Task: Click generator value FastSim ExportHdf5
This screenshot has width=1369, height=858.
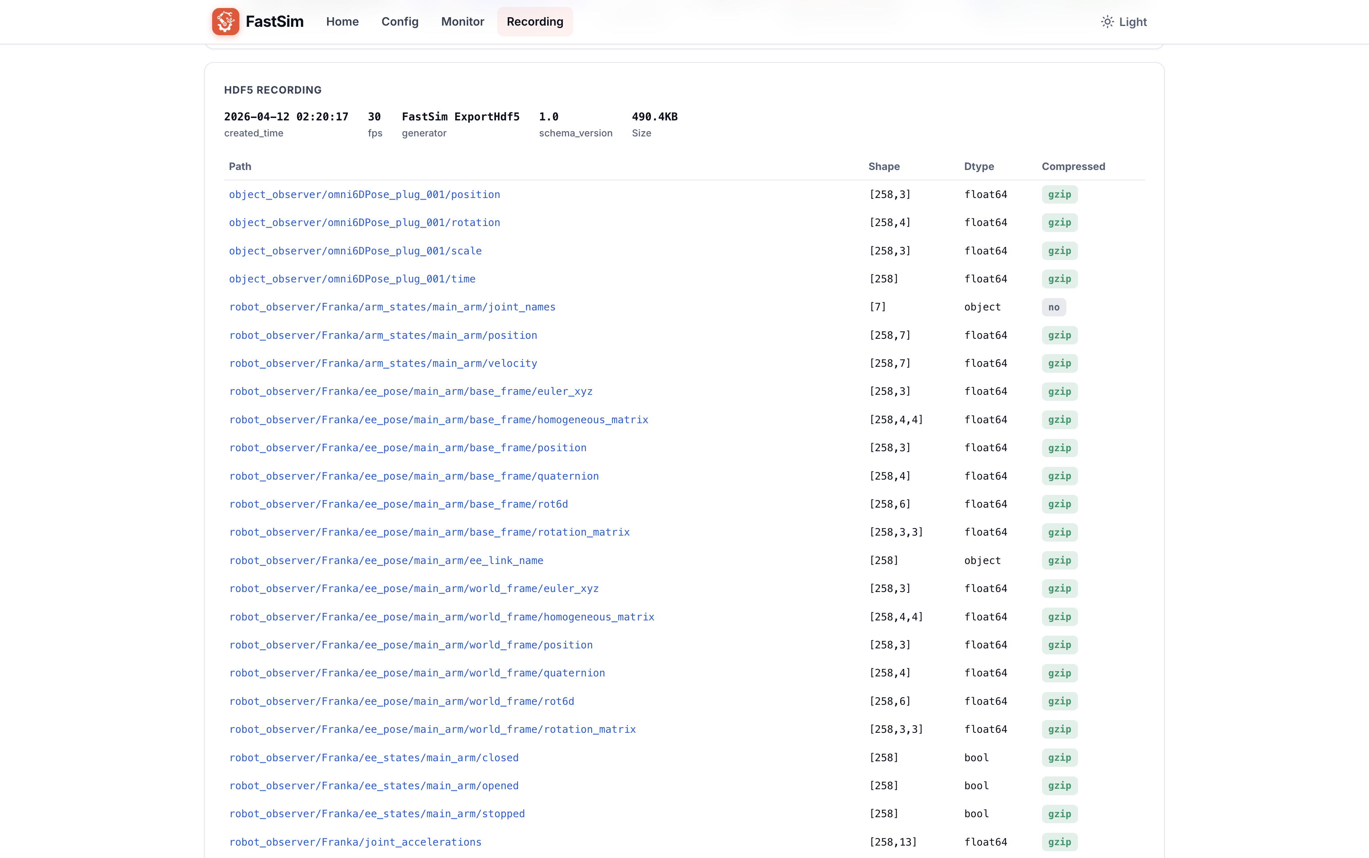Action: (x=460, y=116)
